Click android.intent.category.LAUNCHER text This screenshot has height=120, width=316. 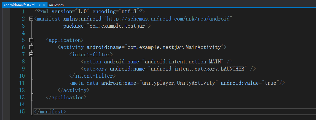coord(198,69)
